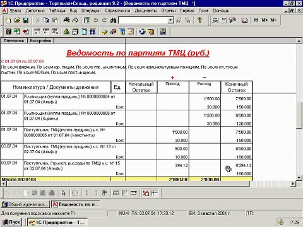The width and height of the screenshot is (303, 227).
Task: Click the Open folder icon
Action: [17, 20]
